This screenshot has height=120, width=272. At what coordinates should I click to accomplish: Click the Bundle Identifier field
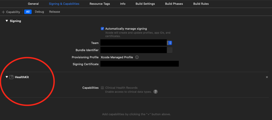[133, 50]
